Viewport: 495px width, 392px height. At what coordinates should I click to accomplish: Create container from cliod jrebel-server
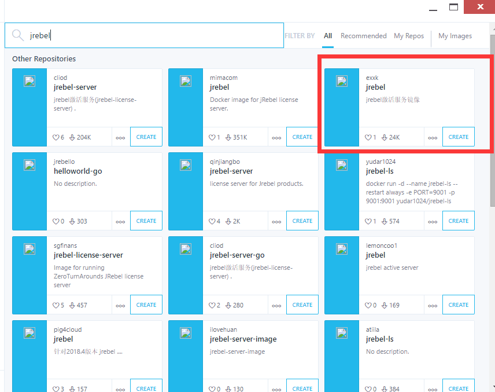click(x=146, y=137)
